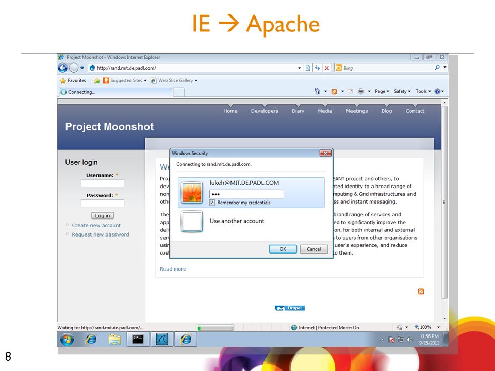Click Request new password link

[x=101, y=234]
